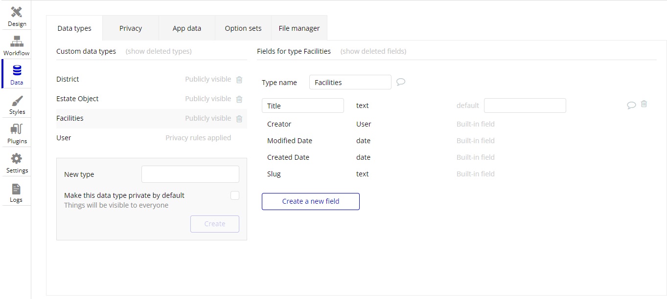Delete the Facilities data type
Viewport: 667px width, 299px height.
pos(239,119)
